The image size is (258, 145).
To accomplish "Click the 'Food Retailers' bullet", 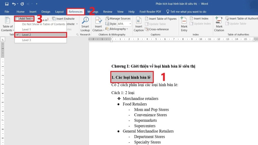I will 134,104.
